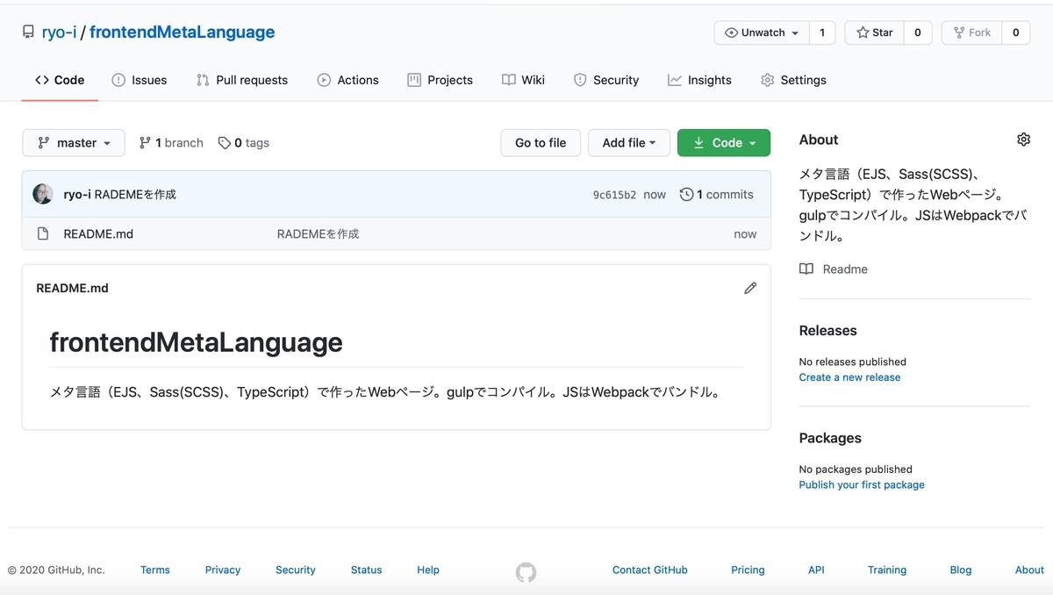1053x595 pixels.
Task: Open footer Security link
Action: (296, 570)
